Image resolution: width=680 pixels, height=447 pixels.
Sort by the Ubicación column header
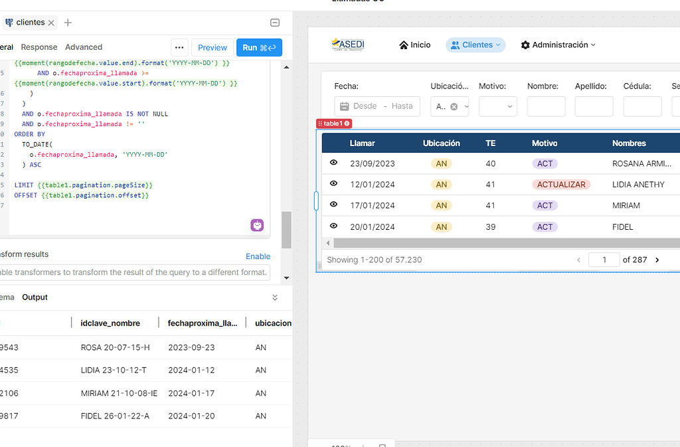pos(442,143)
